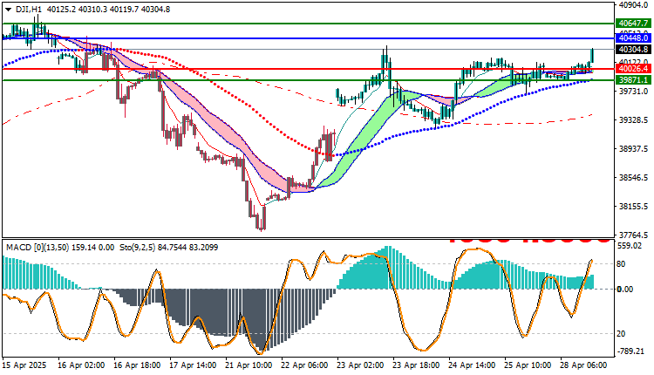Select the 28 Apr 06:00 time label
654x375 pixels.
(584, 365)
